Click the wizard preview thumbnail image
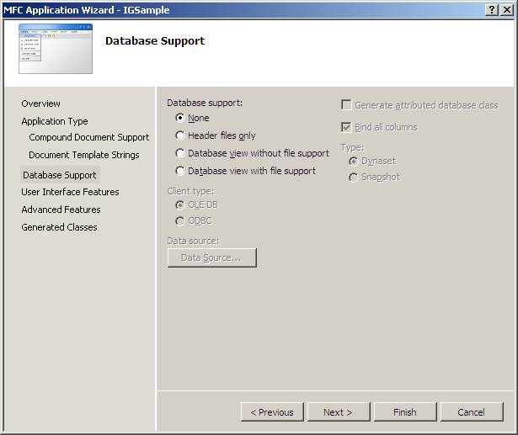The width and height of the screenshot is (518, 435). coord(56,49)
